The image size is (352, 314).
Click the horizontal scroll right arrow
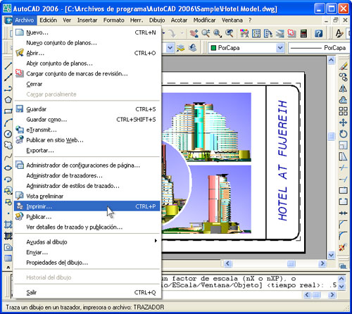click(322, 263)
